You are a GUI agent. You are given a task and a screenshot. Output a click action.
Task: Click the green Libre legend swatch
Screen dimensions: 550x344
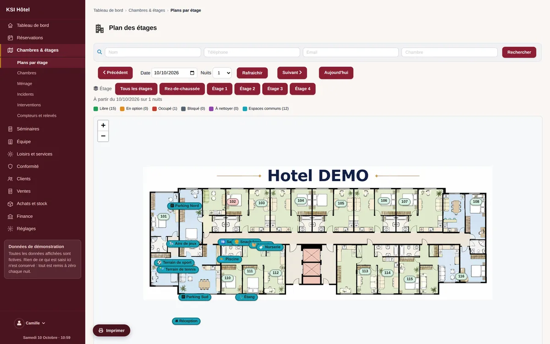click(x=96, y=109)
